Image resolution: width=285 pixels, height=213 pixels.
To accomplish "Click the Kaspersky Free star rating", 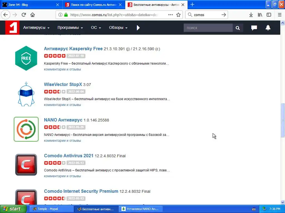I will click(x=55, y=56).
